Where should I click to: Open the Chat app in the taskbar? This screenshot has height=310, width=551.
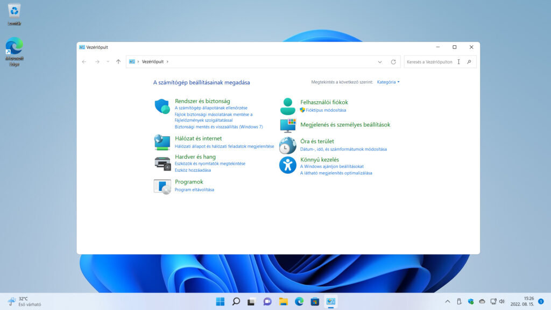pos(267,301)
